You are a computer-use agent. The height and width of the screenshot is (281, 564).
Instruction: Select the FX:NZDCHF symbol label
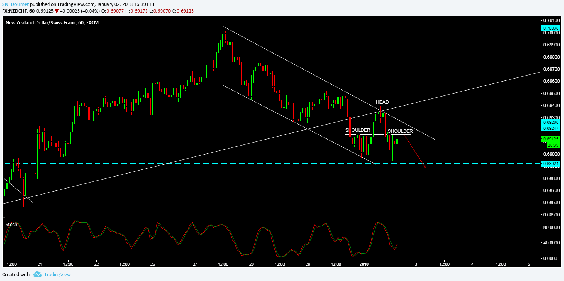[x=18, y=11]
